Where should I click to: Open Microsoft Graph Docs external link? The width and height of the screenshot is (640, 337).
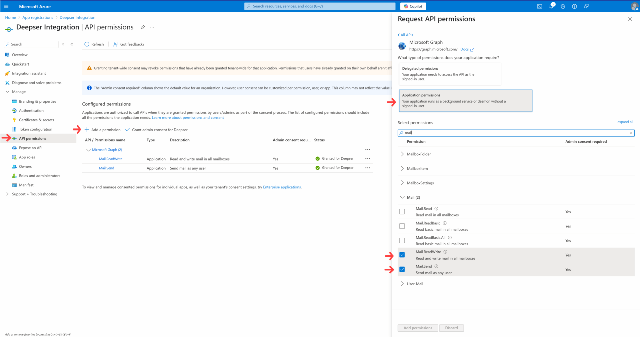[x=467, y=49]
